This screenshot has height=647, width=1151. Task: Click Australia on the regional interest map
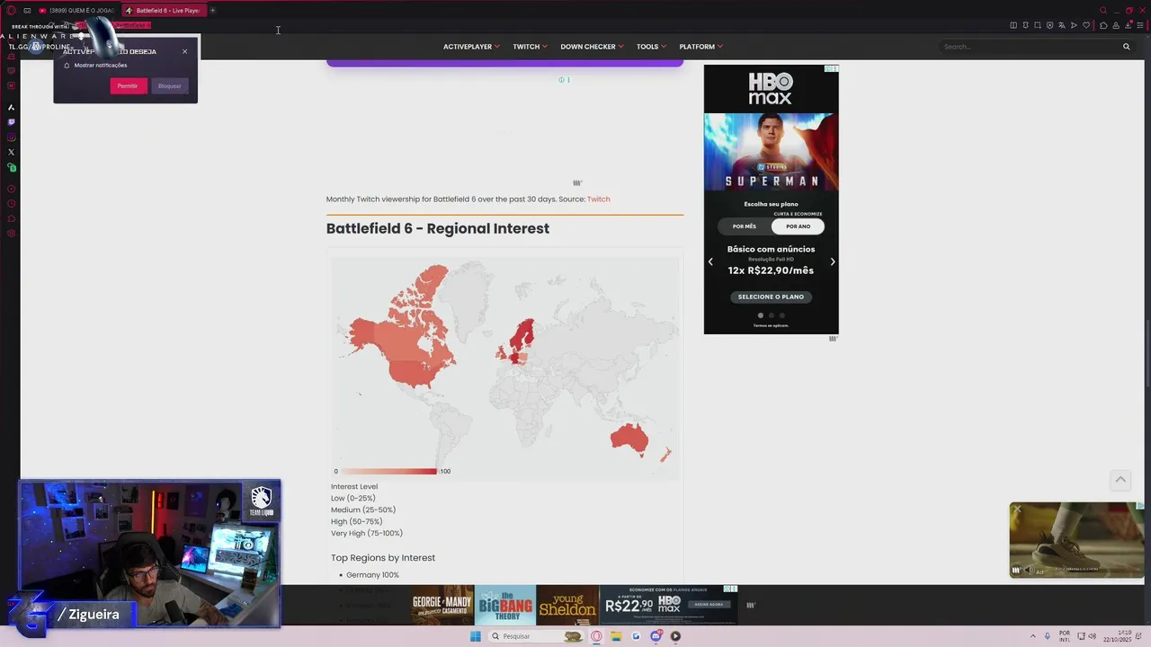(629, 439)
